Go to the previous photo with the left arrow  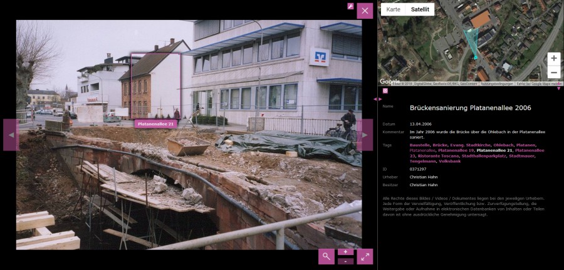[11, 135]
